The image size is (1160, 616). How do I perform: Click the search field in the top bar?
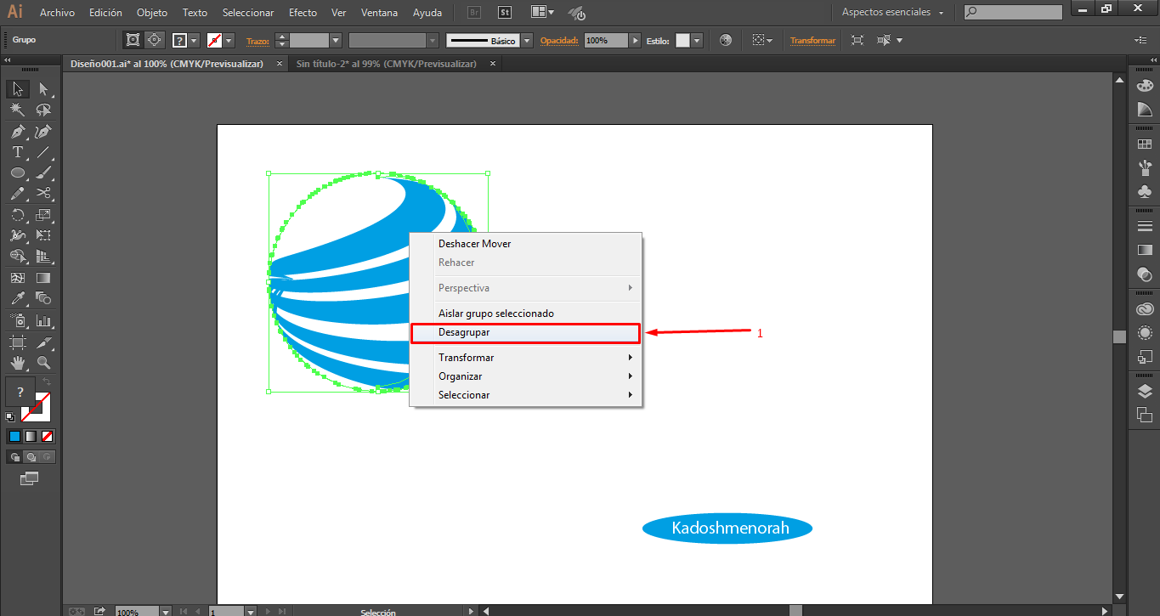click(1014, 13)
